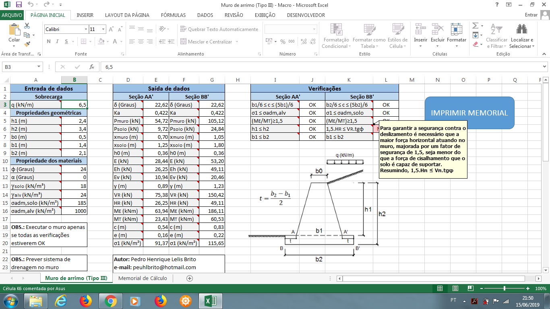Click the Colar (paste) clipboard icon
This screenshot has width=550, height=309.
[14, 30]
